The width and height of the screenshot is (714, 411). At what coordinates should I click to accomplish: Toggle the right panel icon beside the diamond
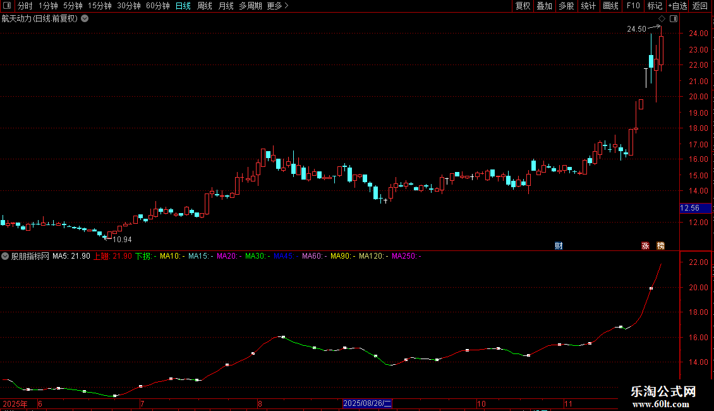click(674, 19)
